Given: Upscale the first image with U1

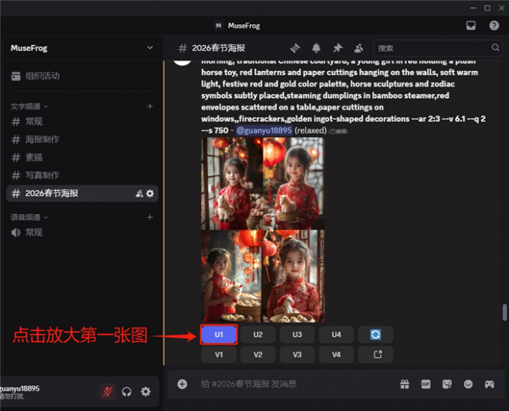Looking at the screenshot, I should [219, 335].
